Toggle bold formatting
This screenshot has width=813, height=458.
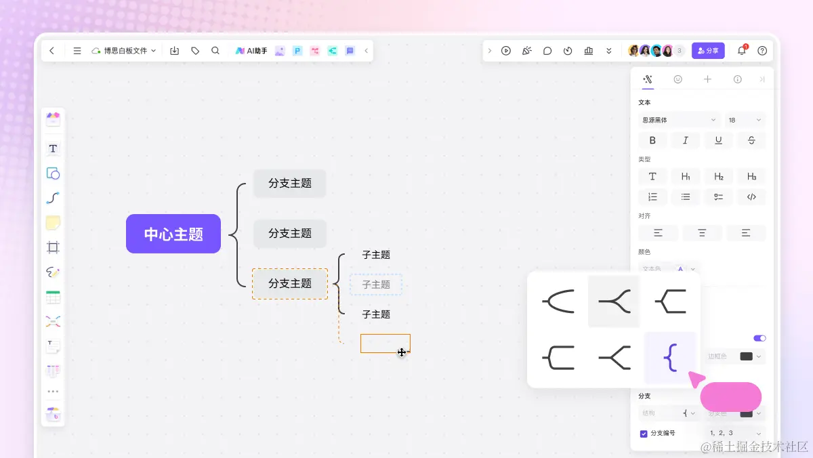[652, 140]
